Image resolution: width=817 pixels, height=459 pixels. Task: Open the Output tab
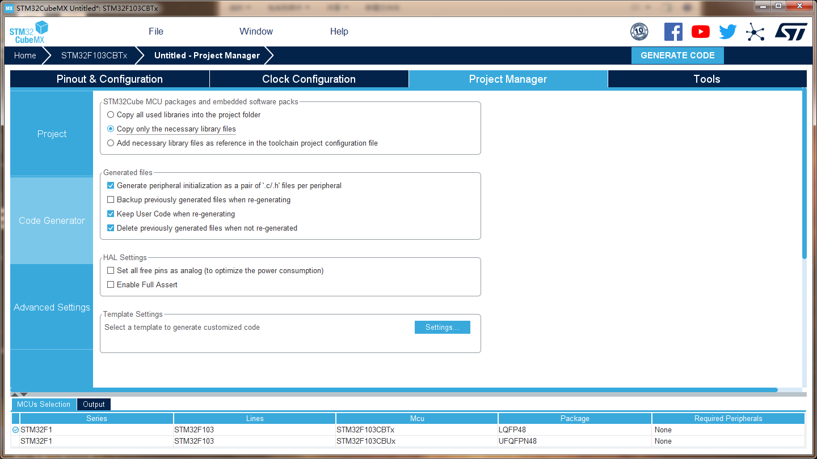tap(94, 404)
